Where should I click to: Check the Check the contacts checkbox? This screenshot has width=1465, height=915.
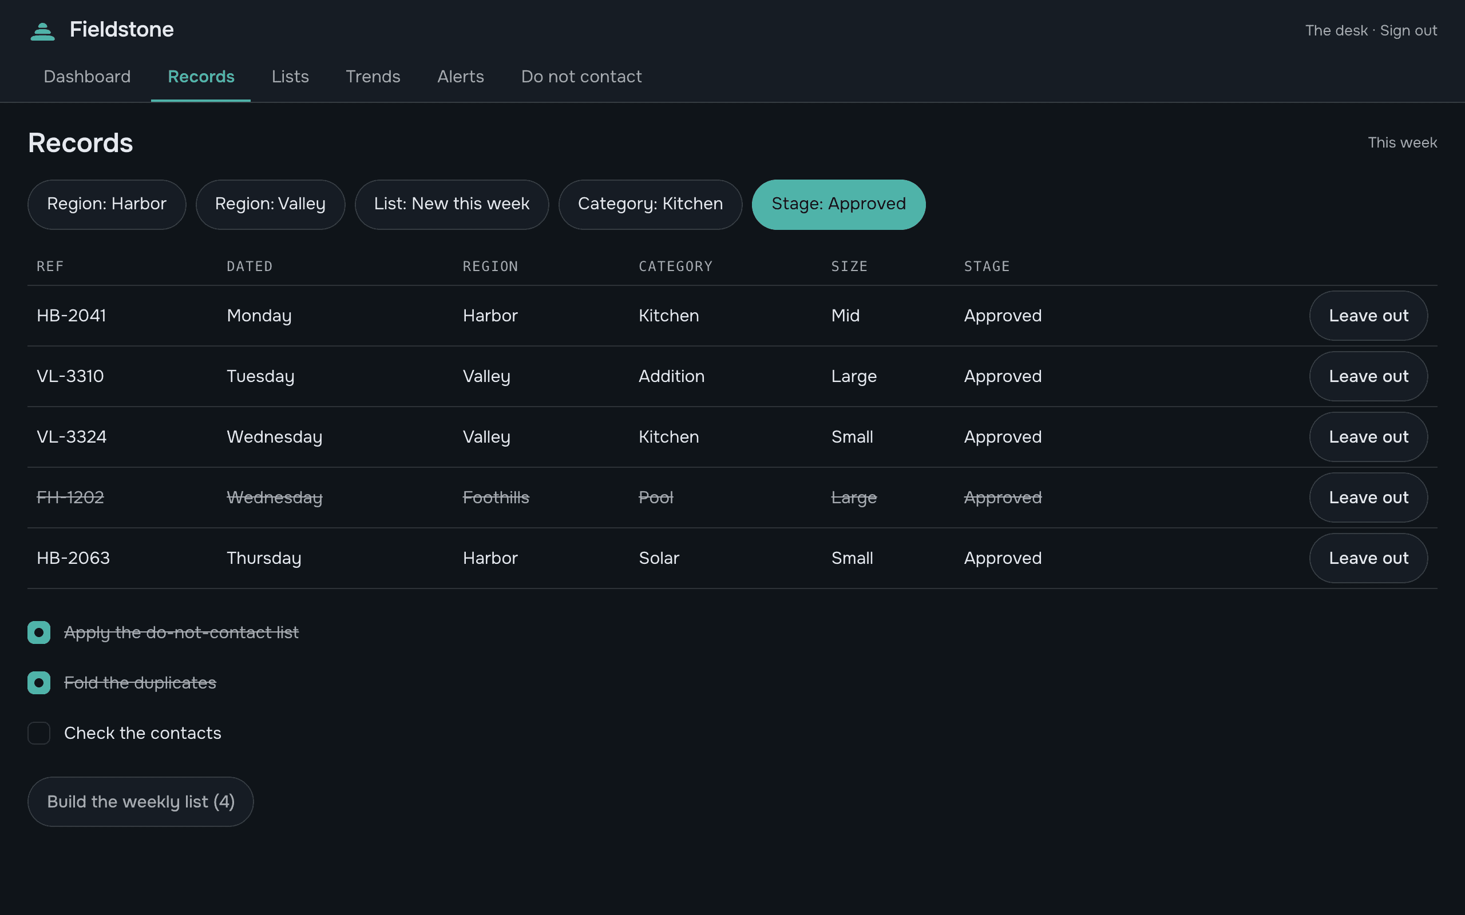coord(39,733)
